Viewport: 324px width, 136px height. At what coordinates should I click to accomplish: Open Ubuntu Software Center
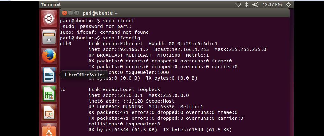[x=49, y=130]
